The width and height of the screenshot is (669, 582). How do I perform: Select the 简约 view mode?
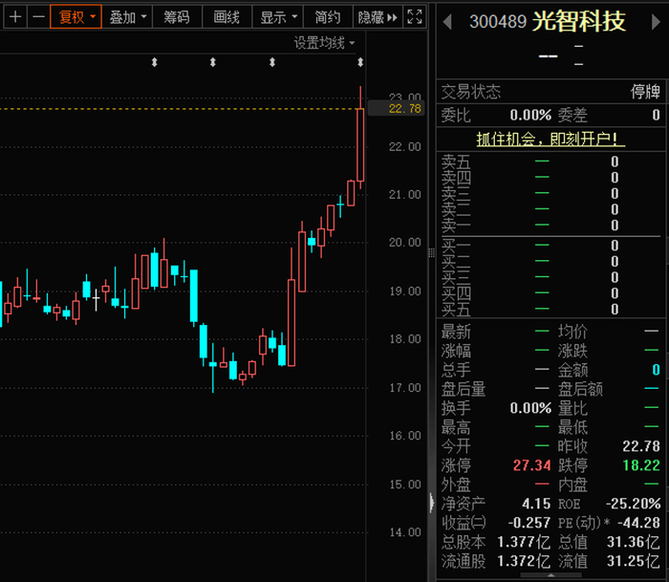pyautogui.click(x=328, y=17)
